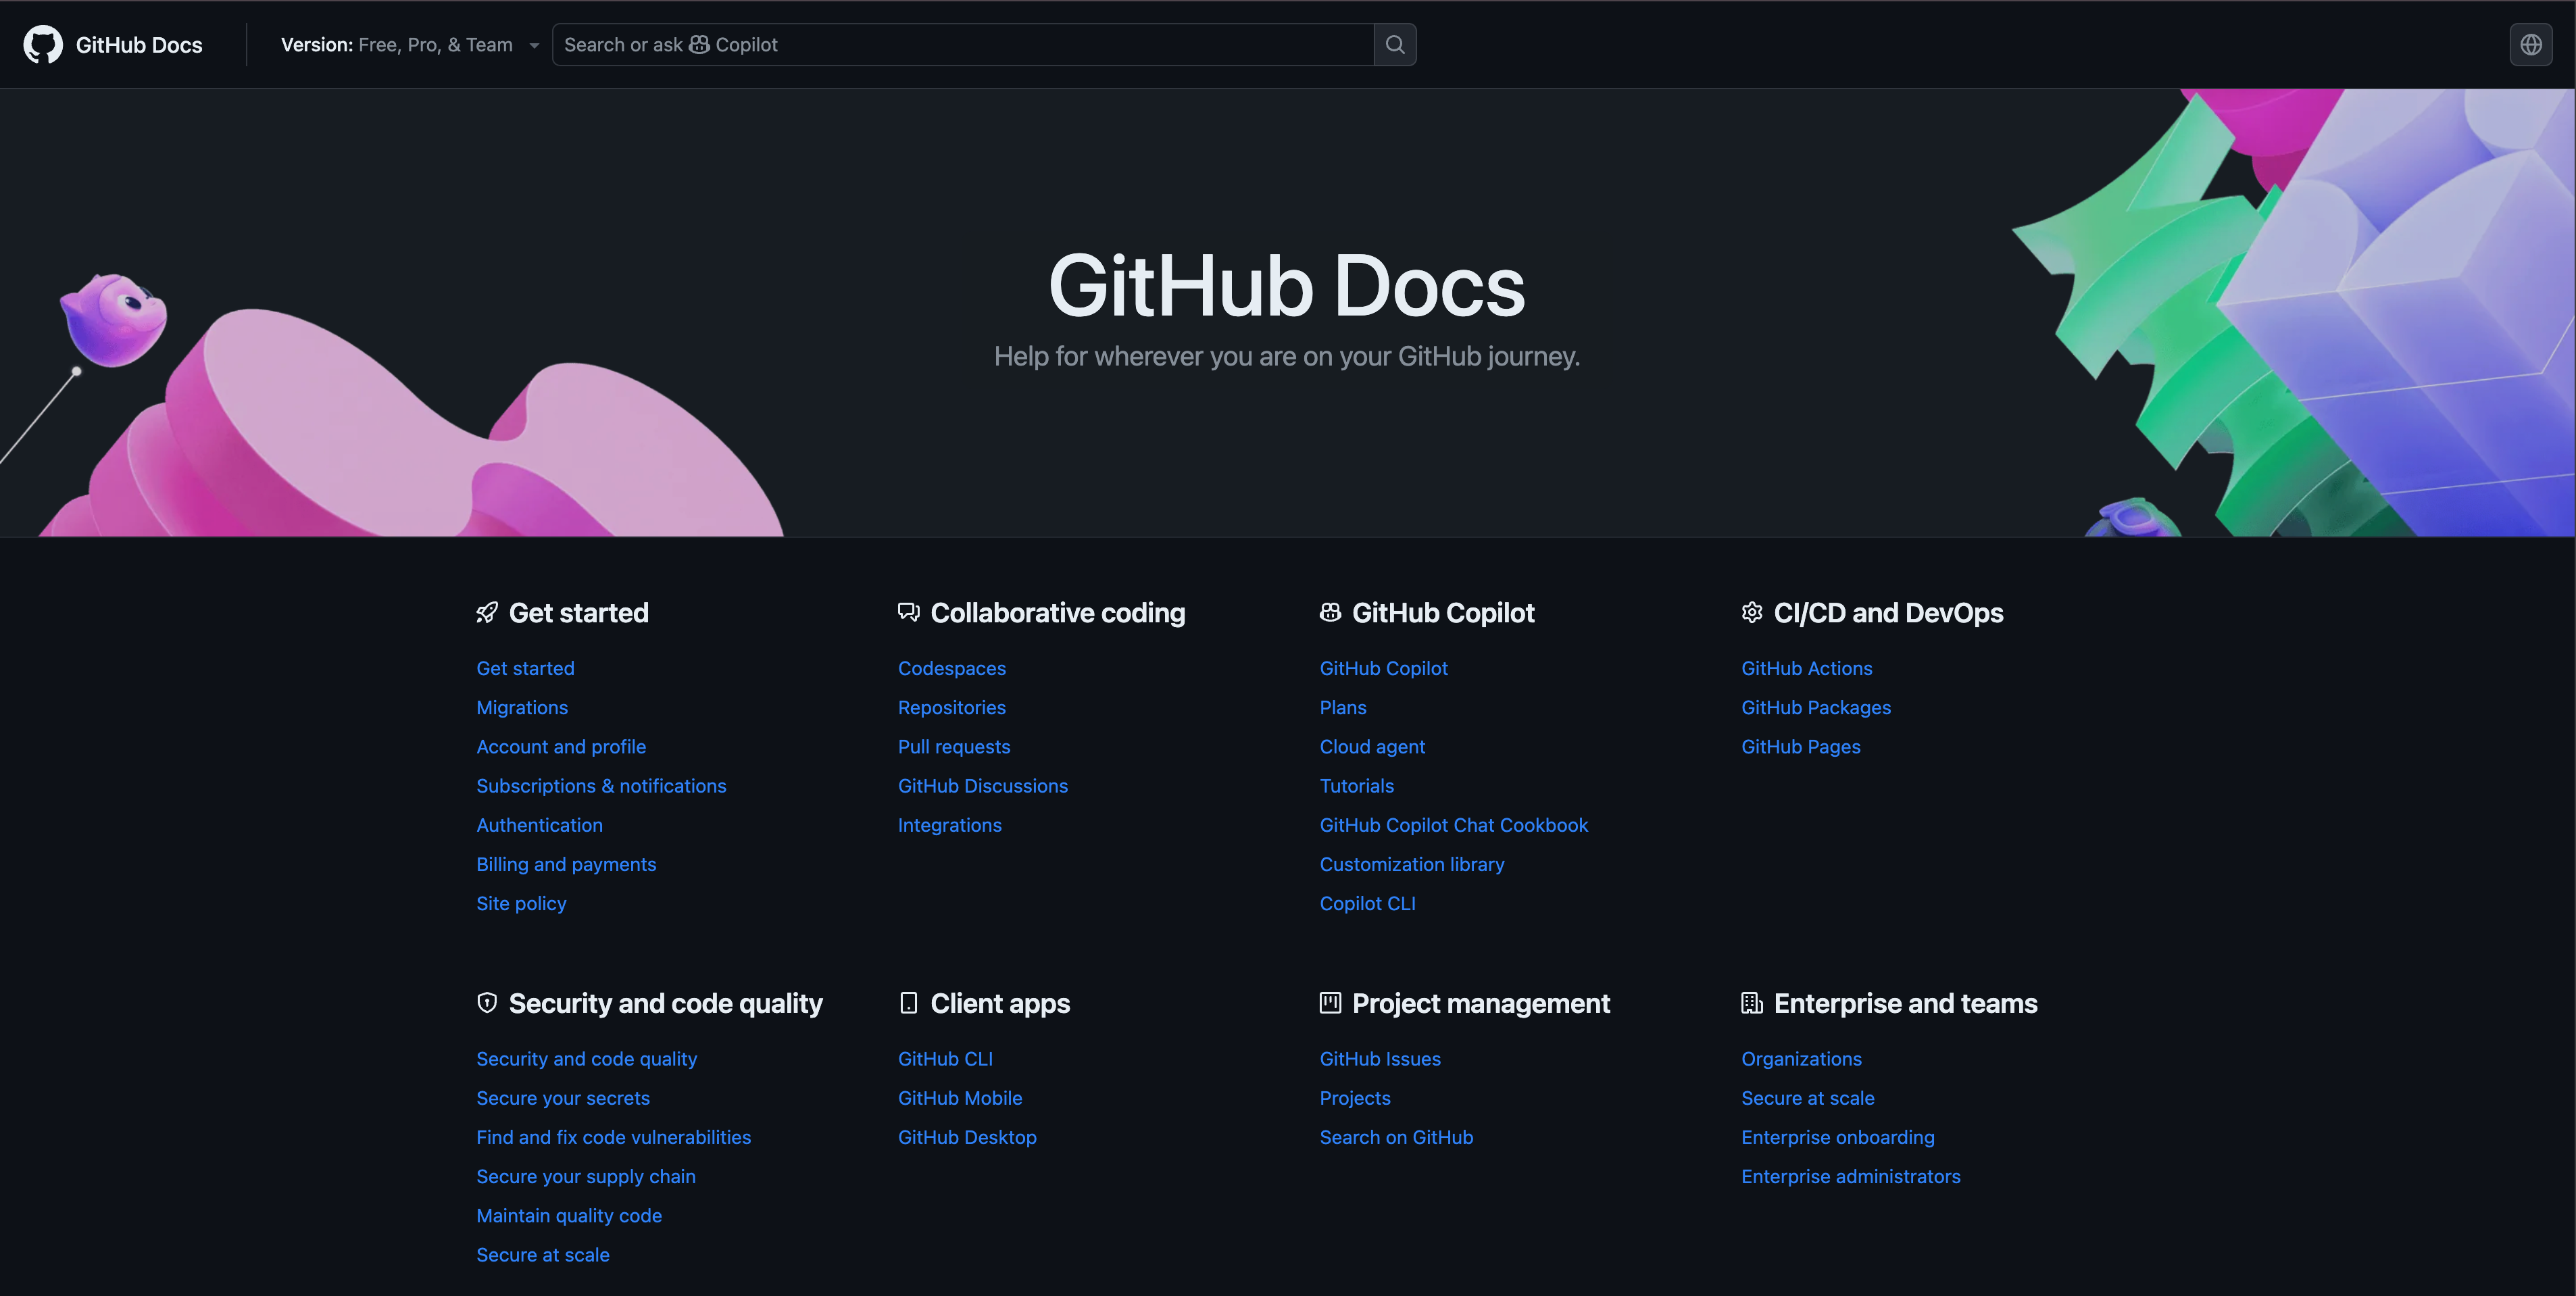The width and height of the screenshot is (2576, 1296).
Task: Open Subscriptions & notifications docs
Action: [601, 786]
